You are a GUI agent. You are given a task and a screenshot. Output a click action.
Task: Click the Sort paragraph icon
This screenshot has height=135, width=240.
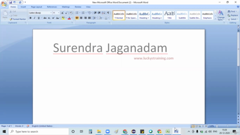pyautogui.click(x=103, y=13)
